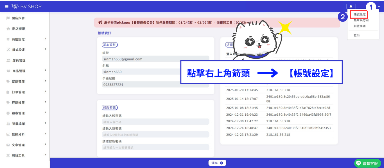Click the 樣式設定 wand icon
Viewport: 384px width, 168px height.
8,50
